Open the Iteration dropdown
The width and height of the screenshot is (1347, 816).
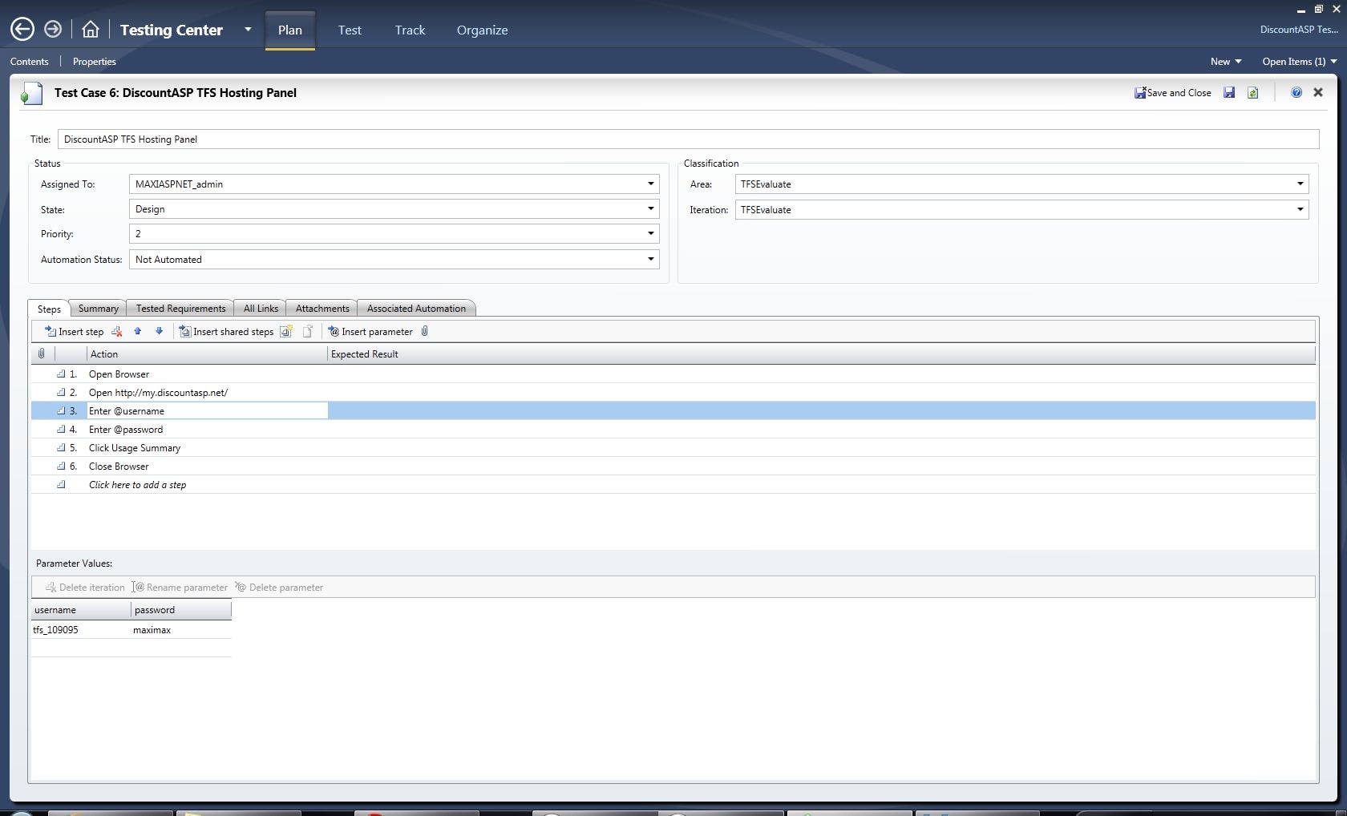point(1021,210)
